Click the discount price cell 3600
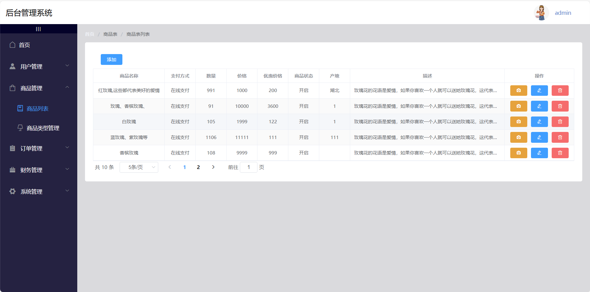This screenshot has width=590, height=292. click(273, 106)
